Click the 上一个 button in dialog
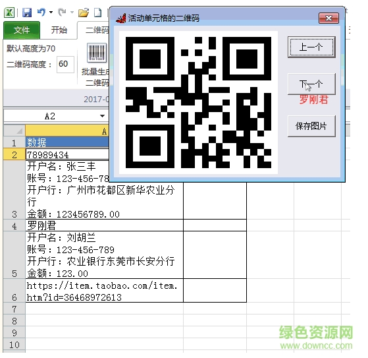Screen dimensions: 368x358 click(311, 47)
